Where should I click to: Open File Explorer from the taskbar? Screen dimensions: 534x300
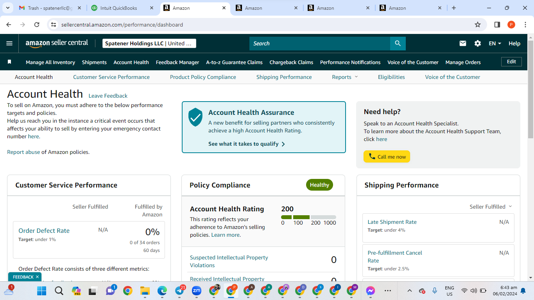pyautogui.click(x=145, y=291)
